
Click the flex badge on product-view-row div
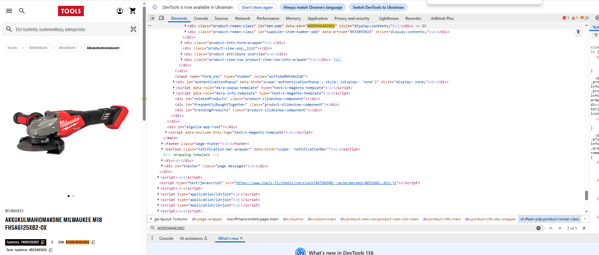337,60
